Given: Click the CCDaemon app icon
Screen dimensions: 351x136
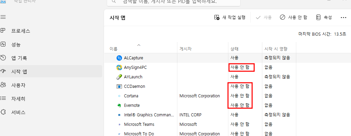Looking at the screenshot, I should pos(119,86).
